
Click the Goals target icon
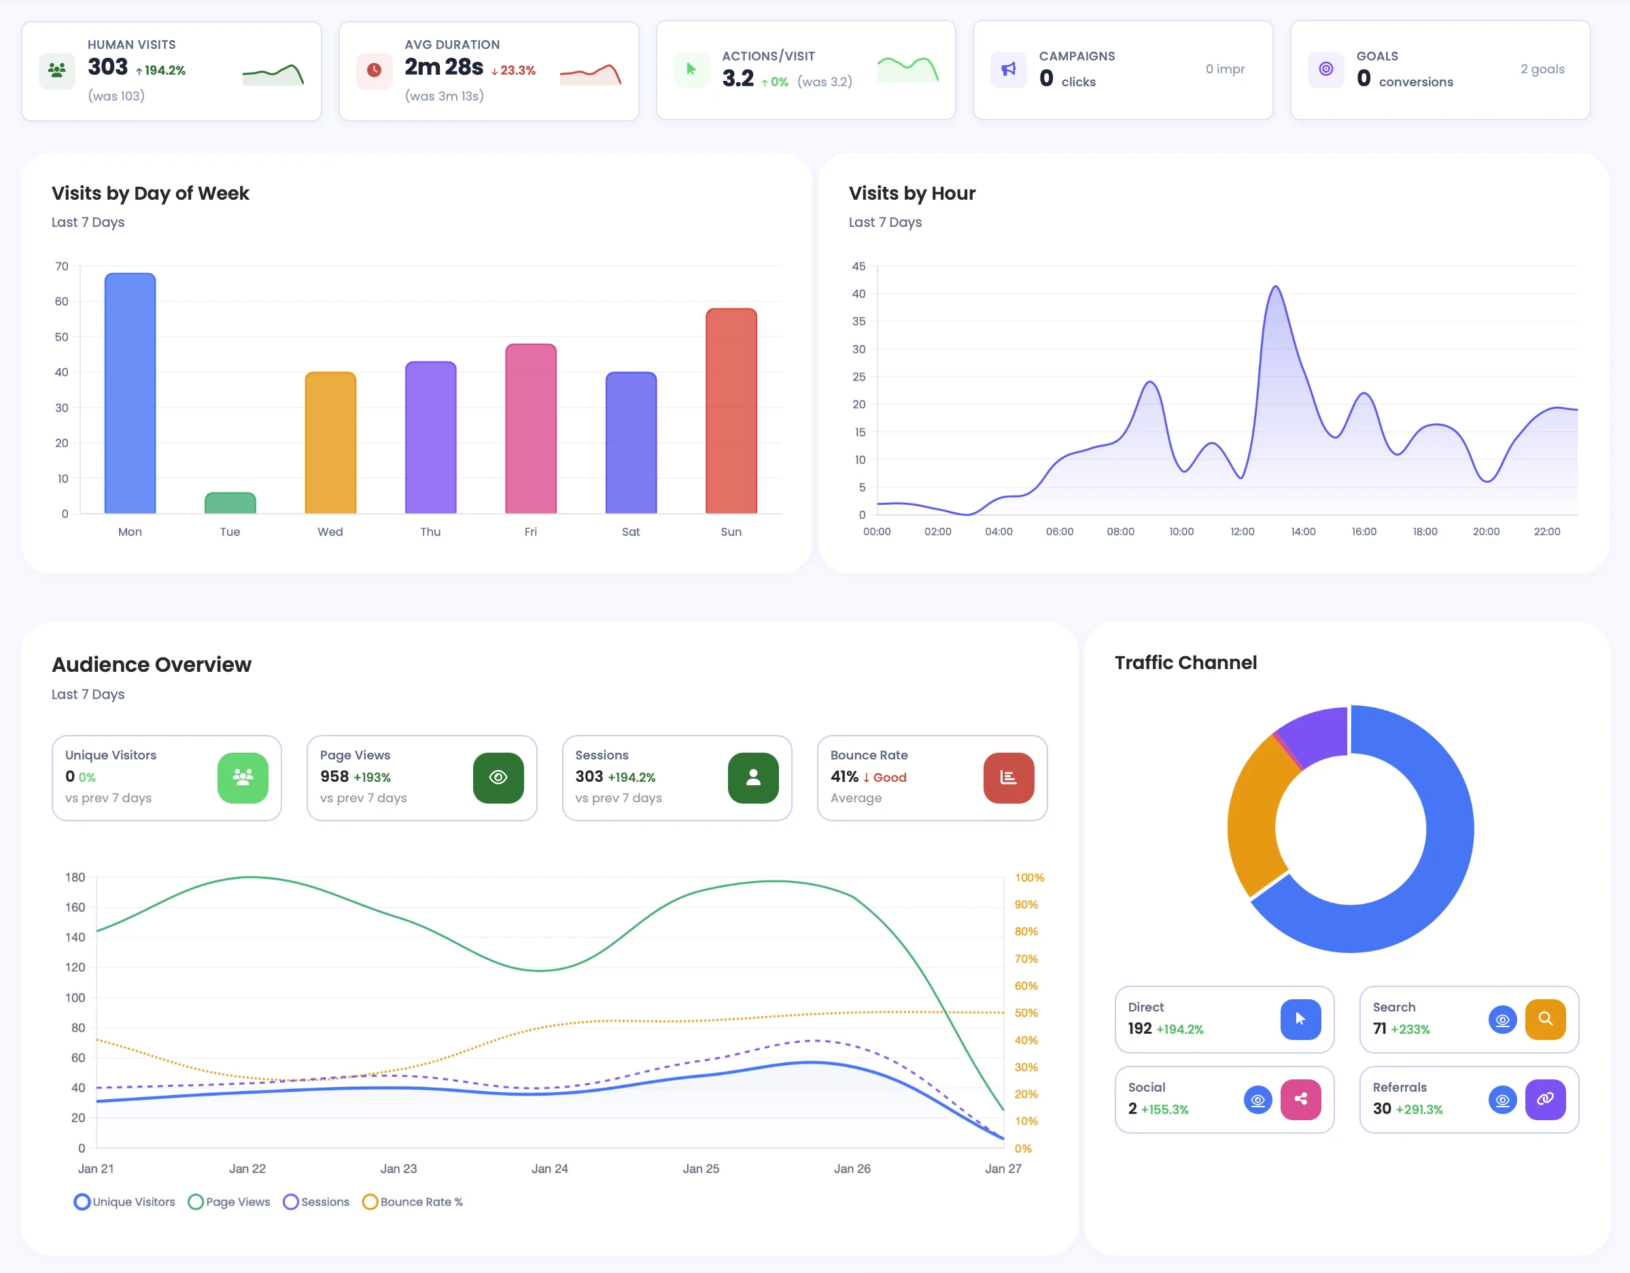tap(1325, 69)
